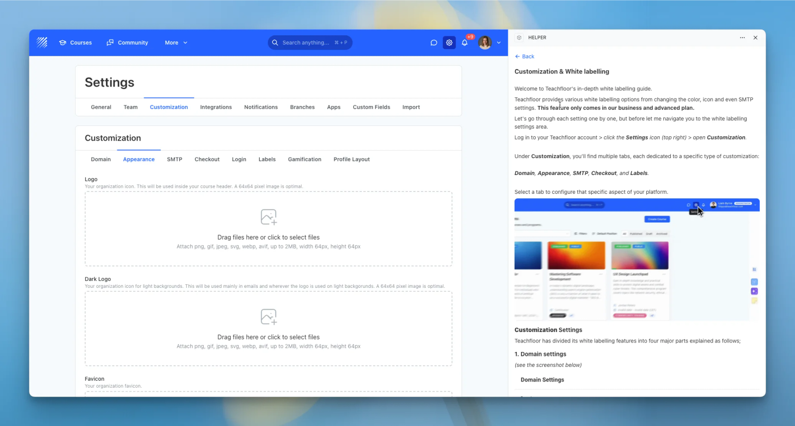Click the user profile avatar
795x426 pixels.
[485, 43]
